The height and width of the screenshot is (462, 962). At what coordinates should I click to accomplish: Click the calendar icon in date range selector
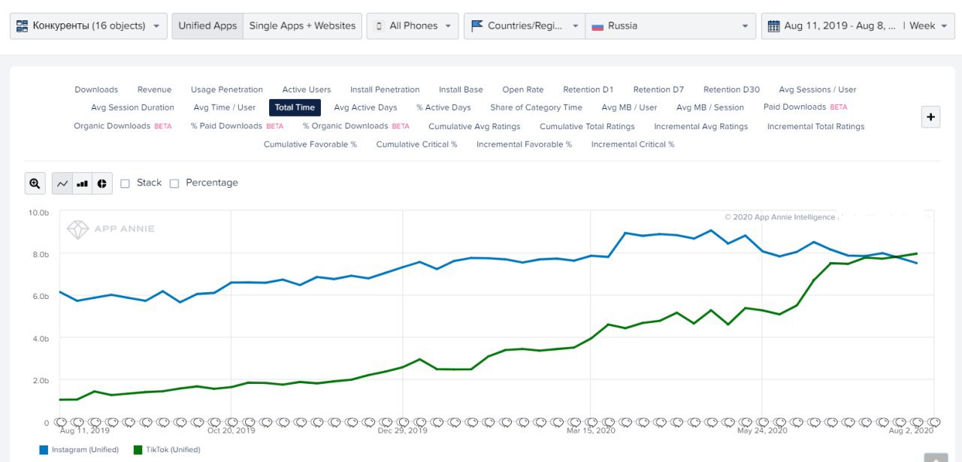pos(773,26)
